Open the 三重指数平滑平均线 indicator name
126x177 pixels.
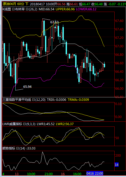[17, 100]
